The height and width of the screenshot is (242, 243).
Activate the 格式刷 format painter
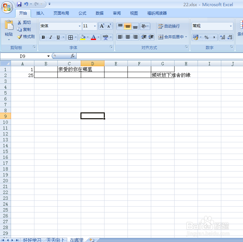pos(26,37)
